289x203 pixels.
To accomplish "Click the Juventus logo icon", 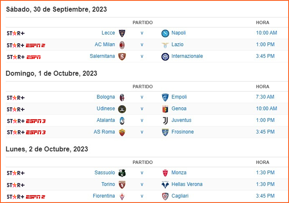I will click(x=165, y=121).
